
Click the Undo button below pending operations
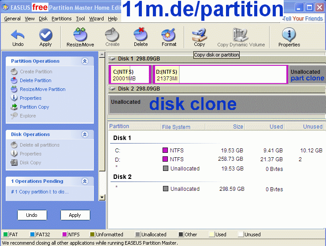click(32, 215)
